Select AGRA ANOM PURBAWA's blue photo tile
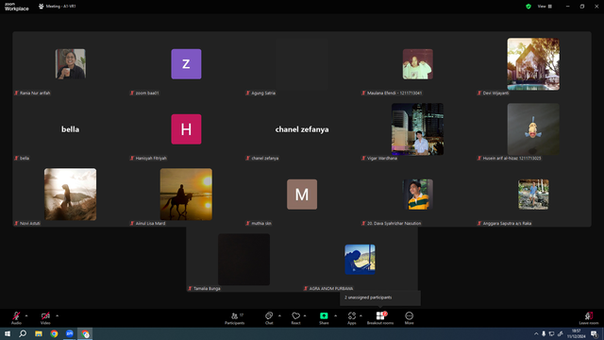The width and height of the screenshot is (604, 340). [360, 260]
